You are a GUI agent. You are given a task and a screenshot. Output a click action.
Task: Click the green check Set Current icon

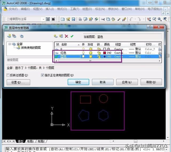(x=72, y=36)
